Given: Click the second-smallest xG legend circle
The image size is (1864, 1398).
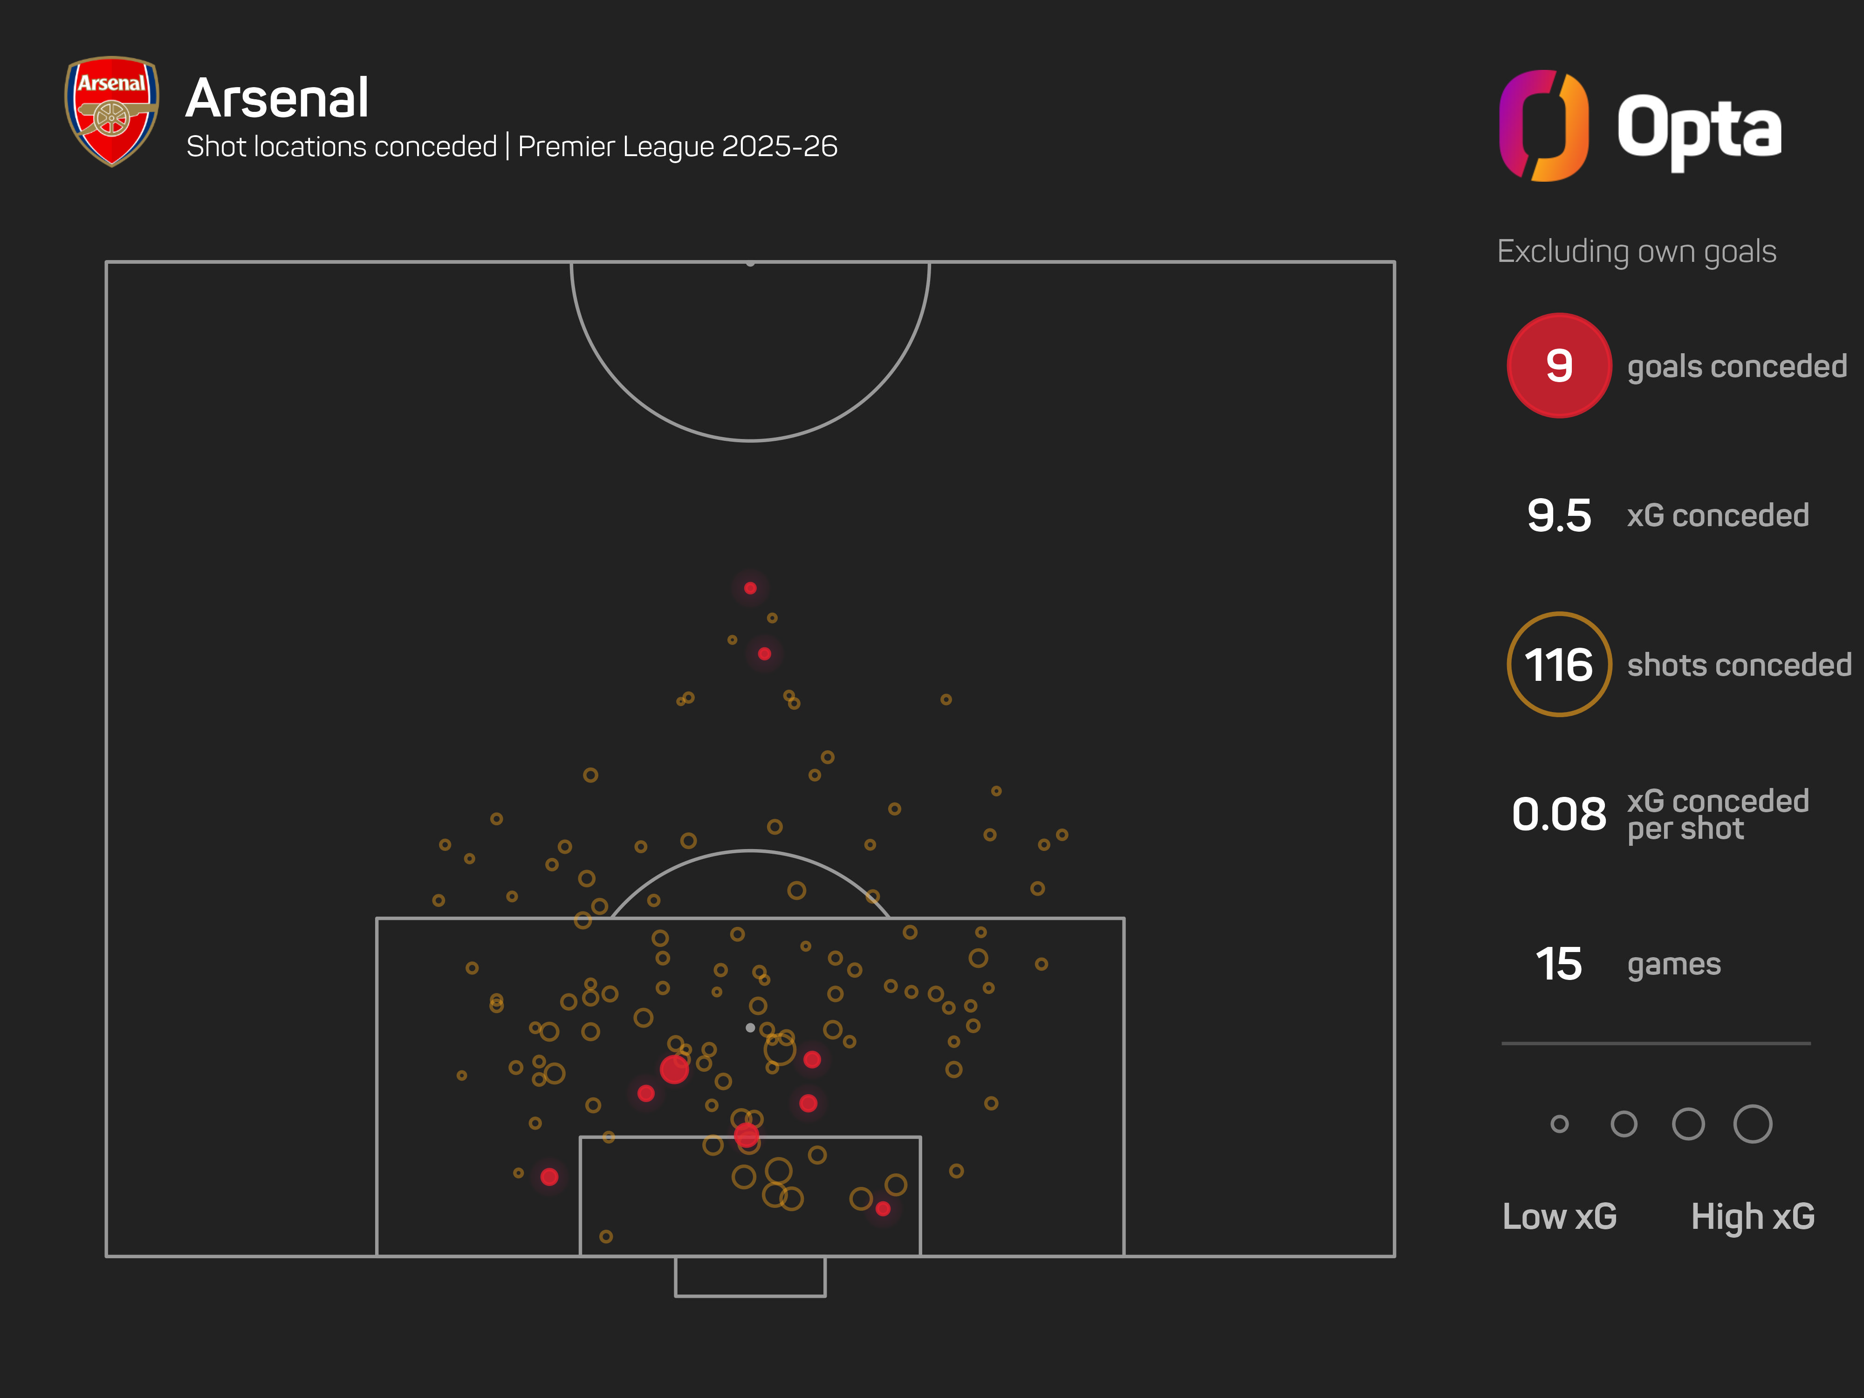Looking at the screenshot, I should coord(1623,1124).
